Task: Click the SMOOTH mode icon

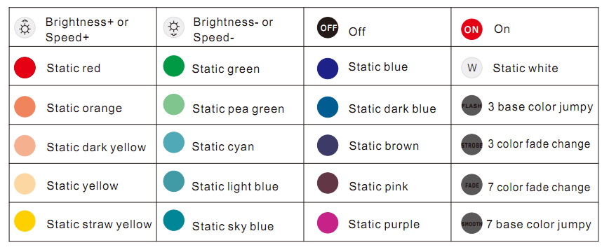Action: [471, 223]
